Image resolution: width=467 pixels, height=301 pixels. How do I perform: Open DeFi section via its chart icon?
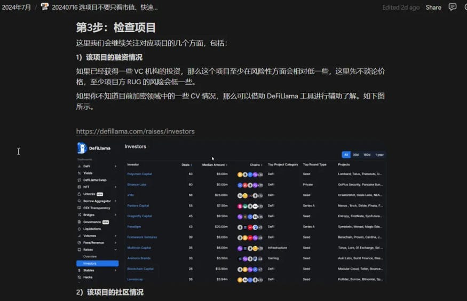click(79, 166)
